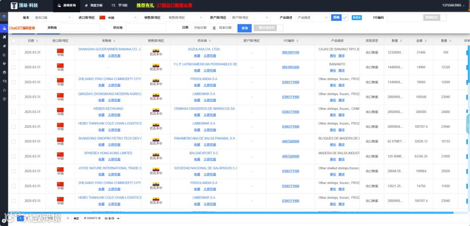This screenshot has width=470, height=226.
Task: Open supplier CRIMASA CRIADEROS DE MARISCOS SA
Action: pyautogui.click(x=205, y=109)
